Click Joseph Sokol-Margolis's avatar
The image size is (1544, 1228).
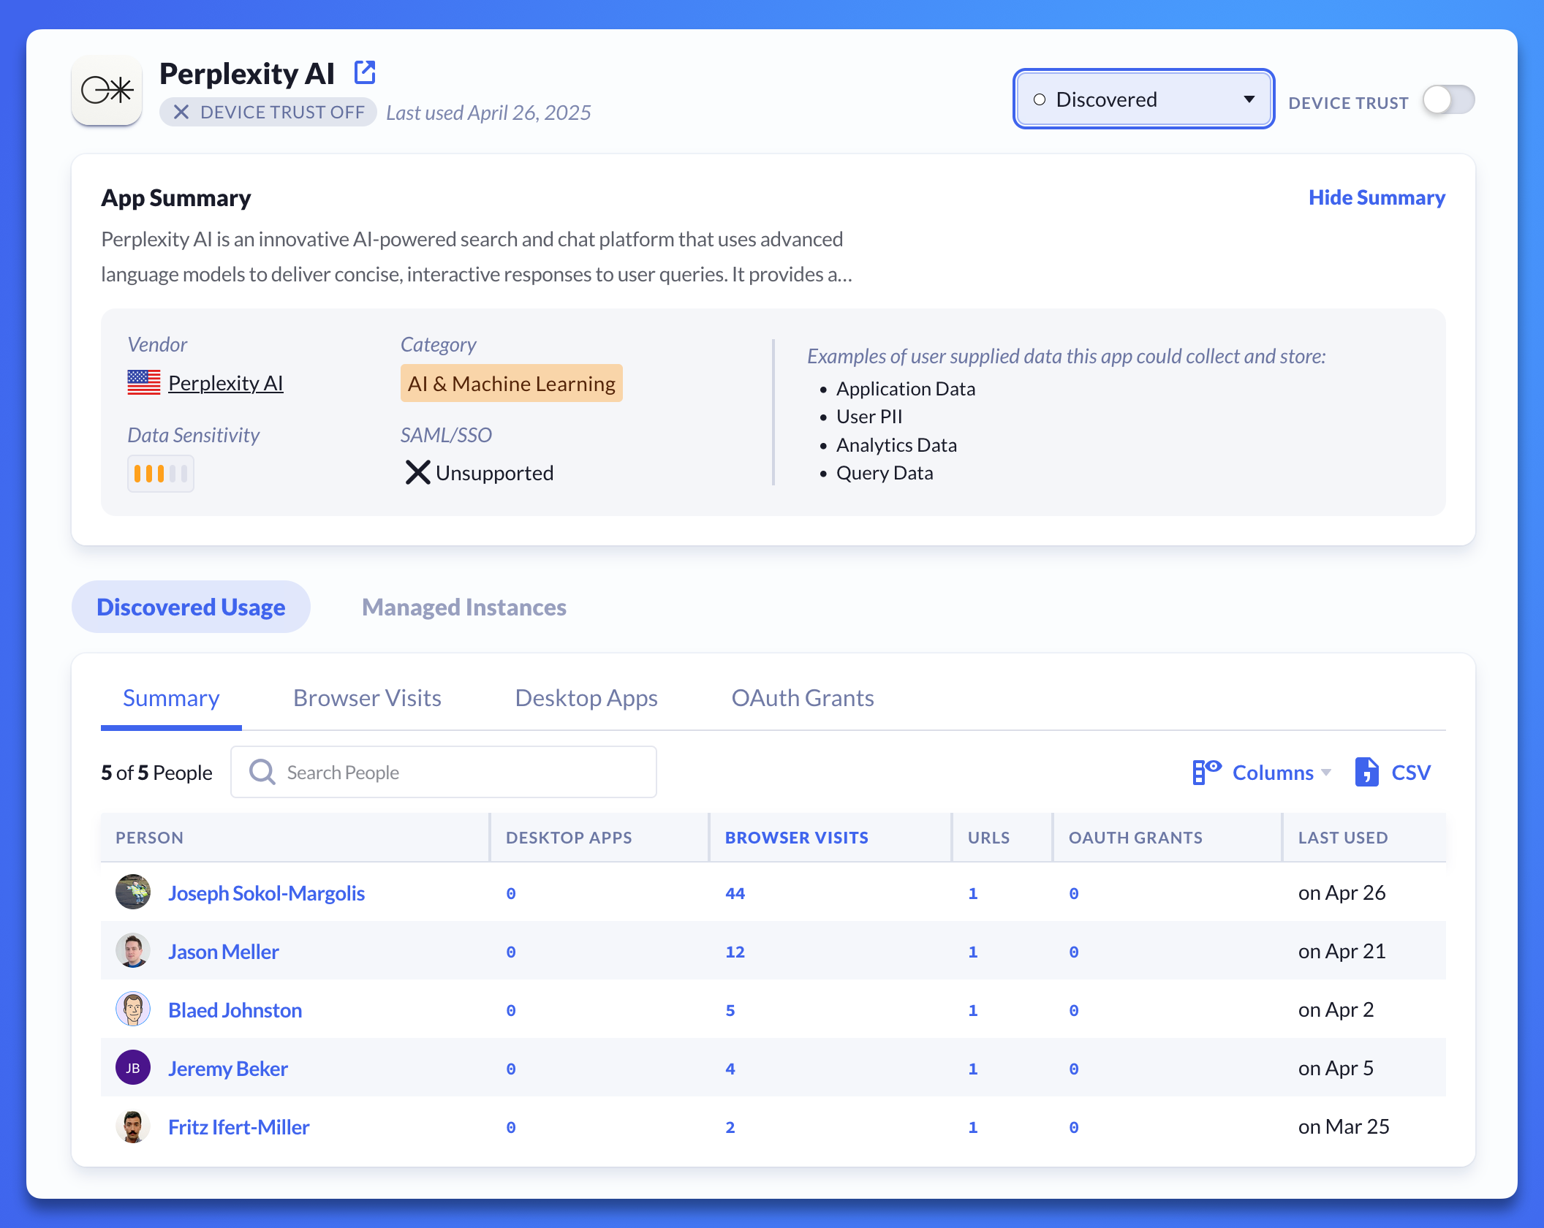coord(133,892)
